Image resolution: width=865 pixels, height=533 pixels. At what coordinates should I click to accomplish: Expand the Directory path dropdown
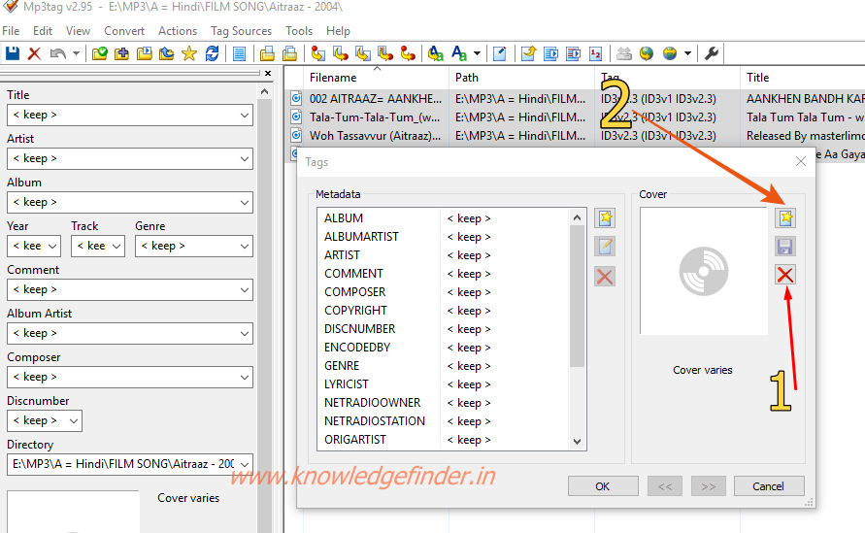tap(245, 464)
